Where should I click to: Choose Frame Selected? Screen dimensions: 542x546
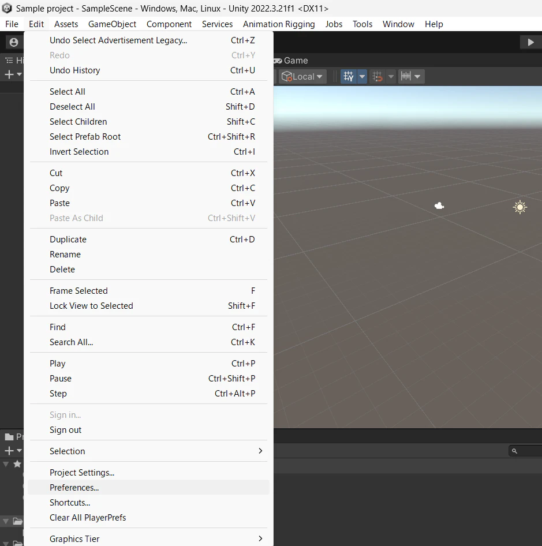click(x=148, y=291)
